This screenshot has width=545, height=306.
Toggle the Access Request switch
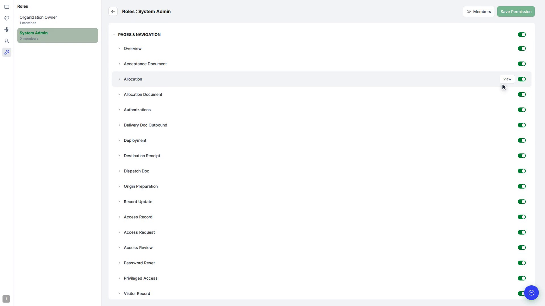click(522, 232)
